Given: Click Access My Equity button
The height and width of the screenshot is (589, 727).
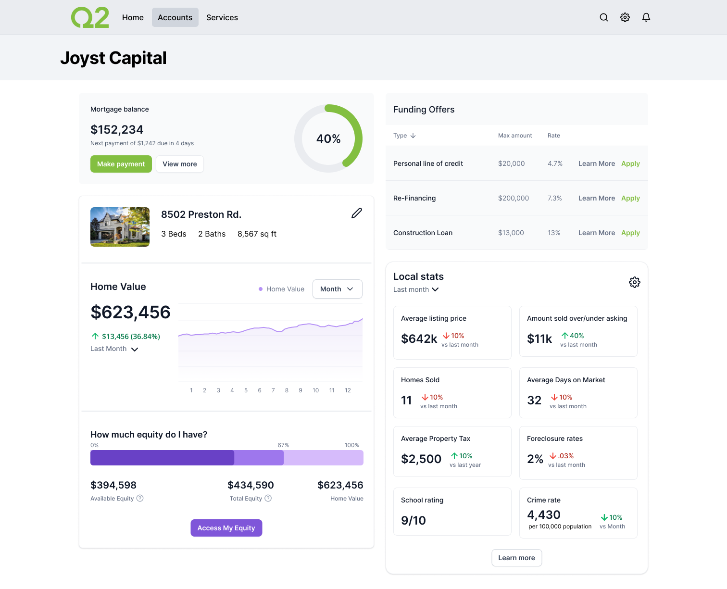Looking at the screenshot, I should click(226, 528).
